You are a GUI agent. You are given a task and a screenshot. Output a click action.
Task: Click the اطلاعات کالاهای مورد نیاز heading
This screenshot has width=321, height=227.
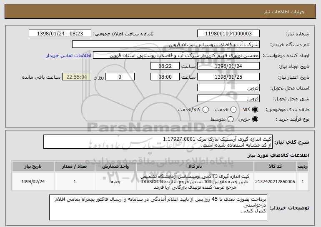pos(278,156)
